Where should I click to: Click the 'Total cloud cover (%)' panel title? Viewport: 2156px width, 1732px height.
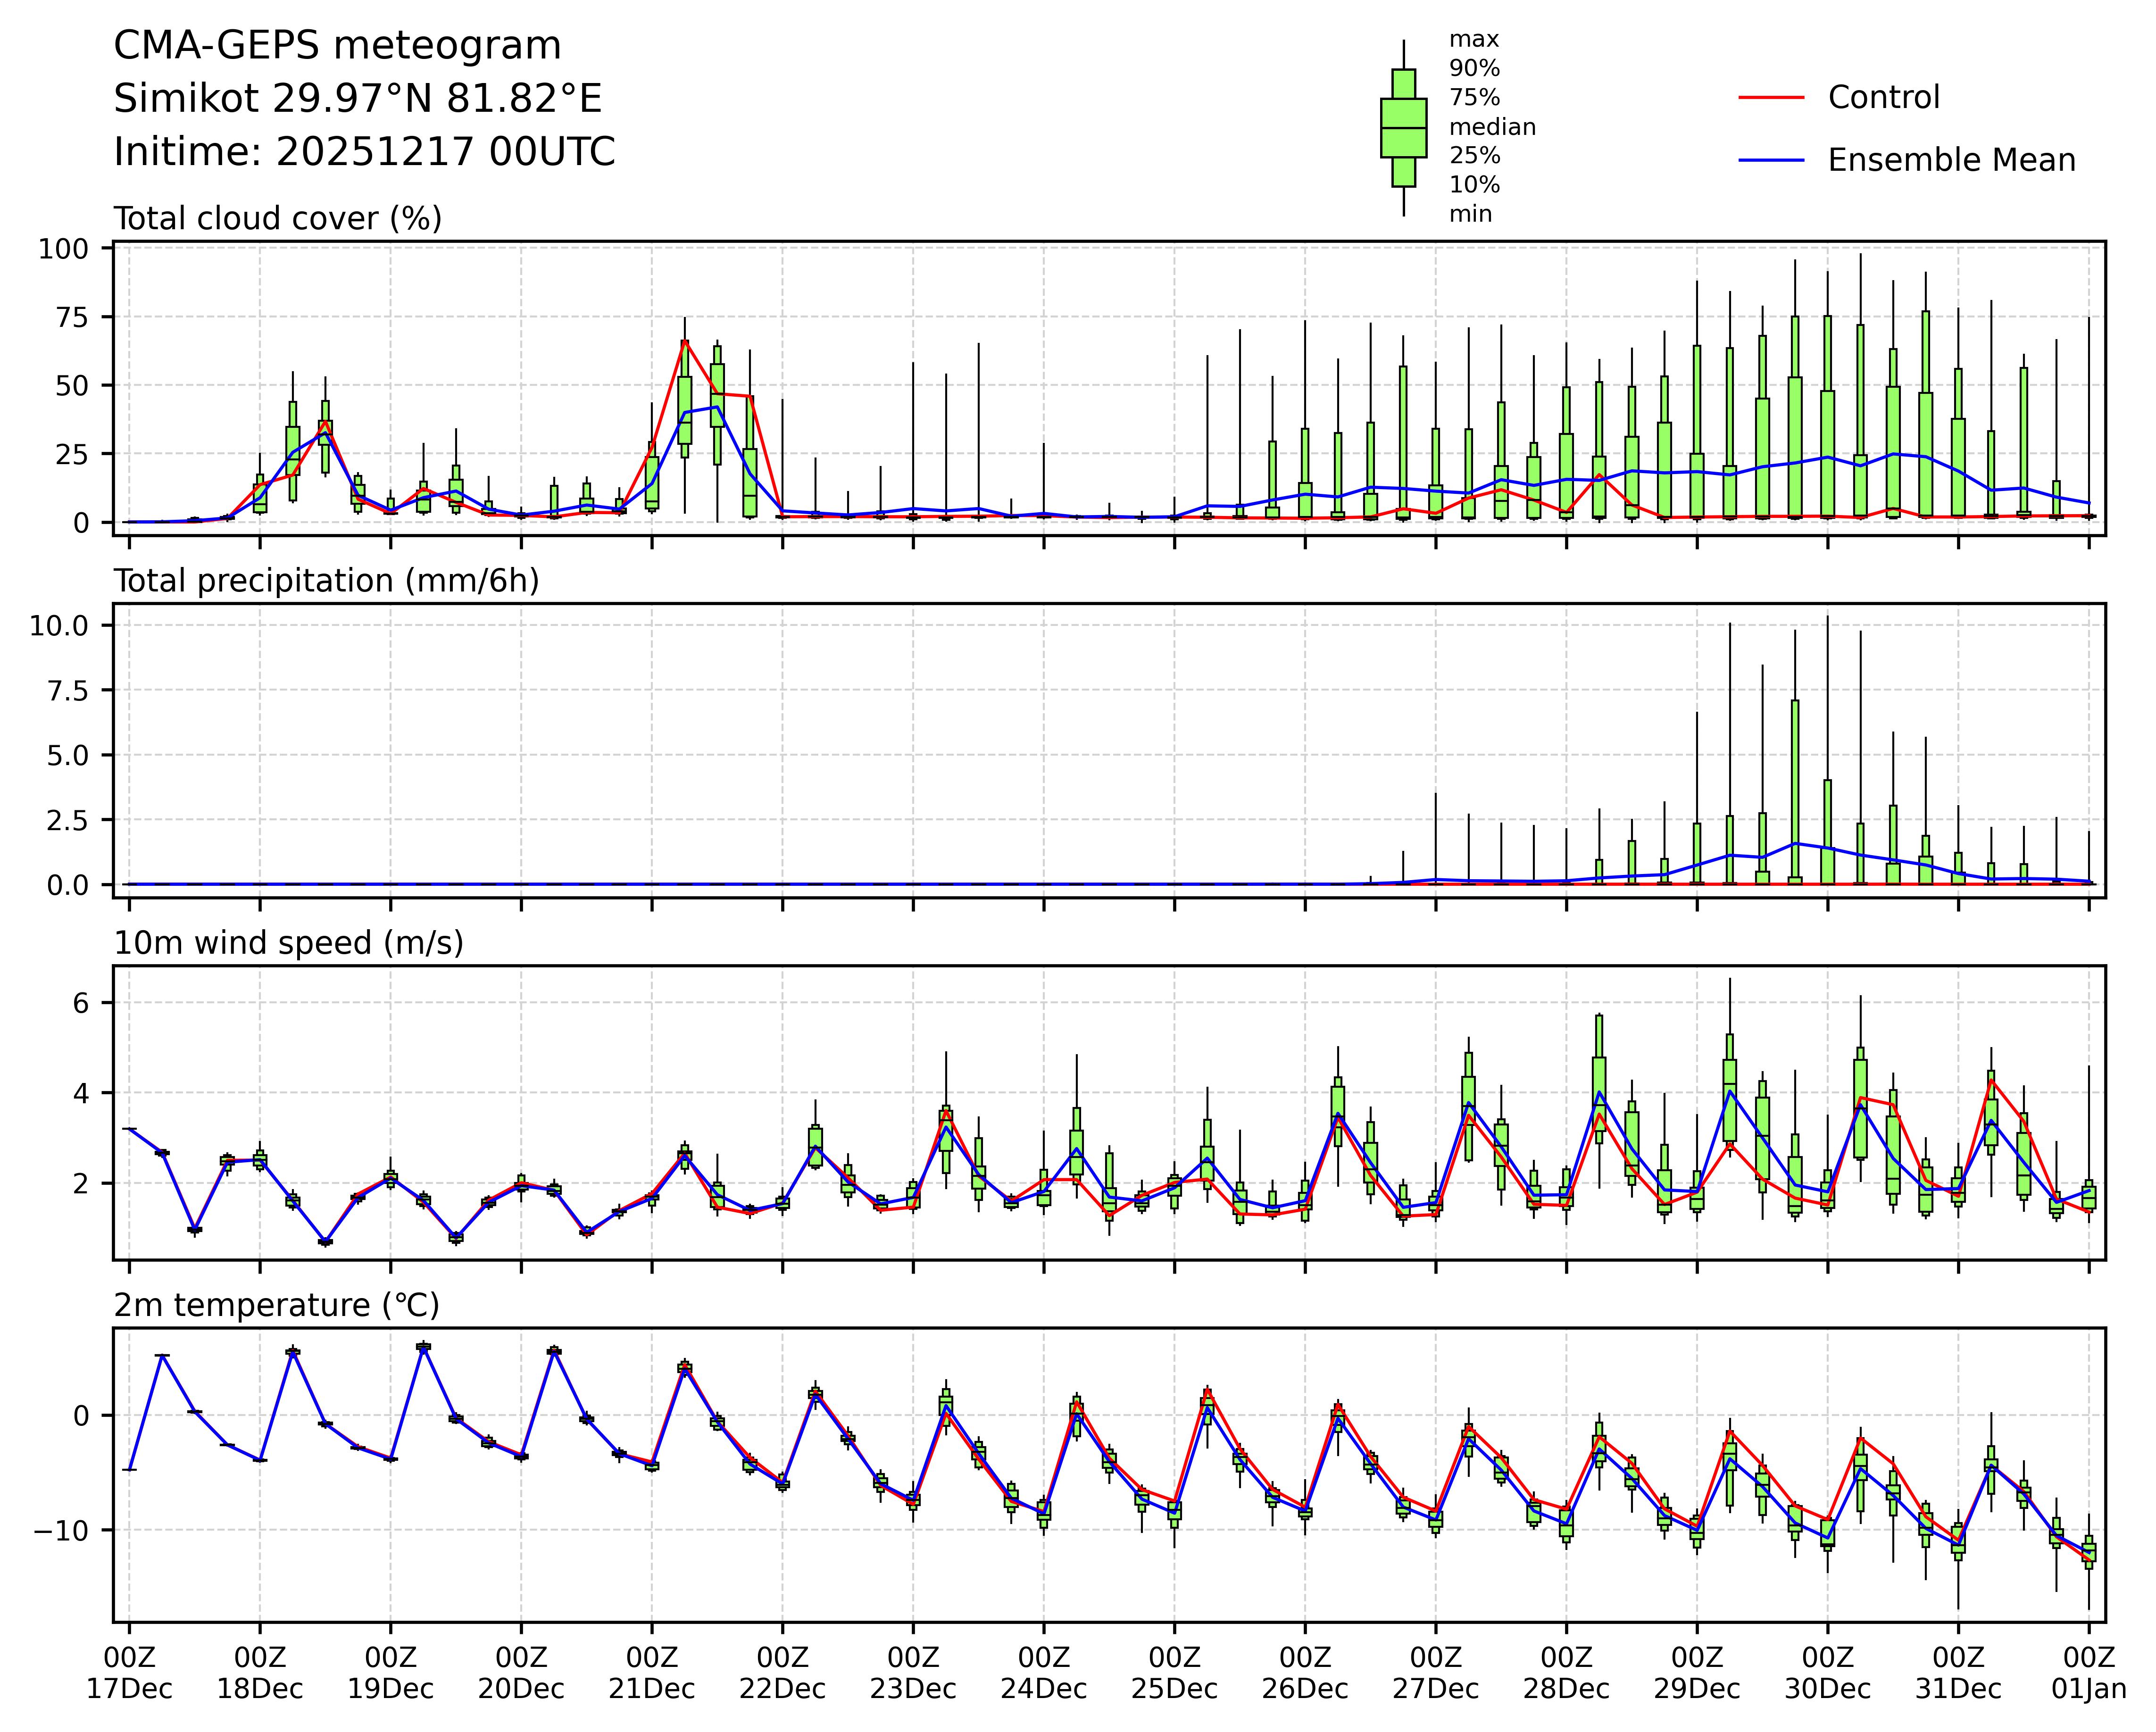[x=277, y=218]
